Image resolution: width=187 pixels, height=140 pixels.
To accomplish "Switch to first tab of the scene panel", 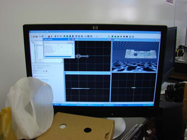I will coord(32,40).
